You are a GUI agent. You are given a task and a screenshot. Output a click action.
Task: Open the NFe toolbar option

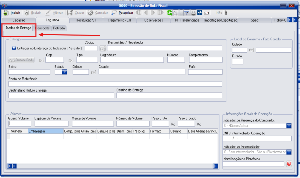[219, 13]
